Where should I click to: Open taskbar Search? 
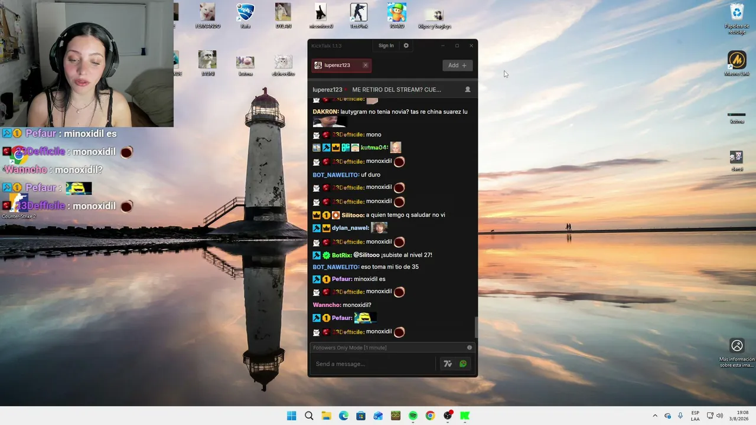pyautogui.click(x=309, y=416)
